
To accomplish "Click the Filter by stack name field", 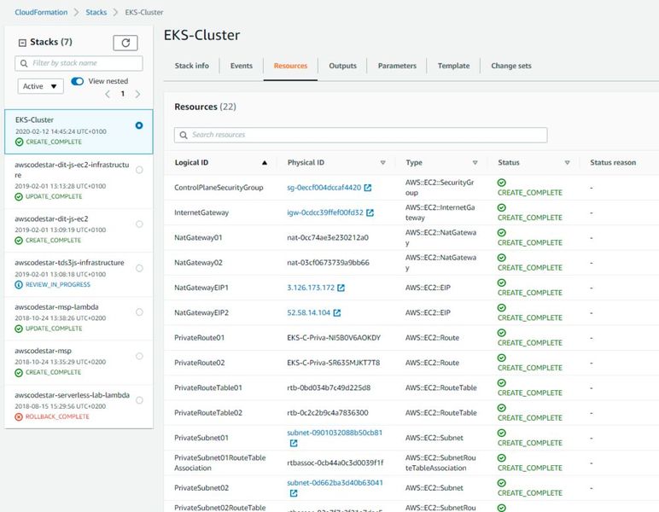I will (79, 63).
